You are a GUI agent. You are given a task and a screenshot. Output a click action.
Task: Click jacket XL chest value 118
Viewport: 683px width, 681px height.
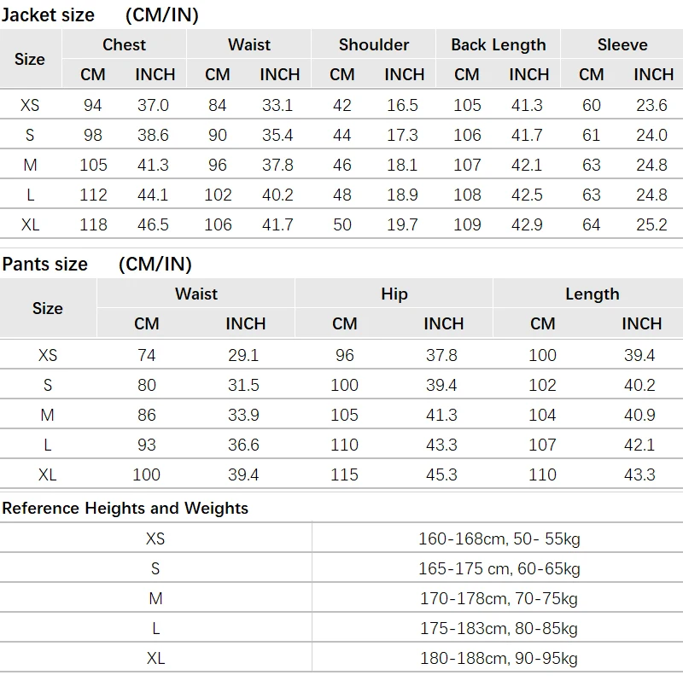point(93,224)
